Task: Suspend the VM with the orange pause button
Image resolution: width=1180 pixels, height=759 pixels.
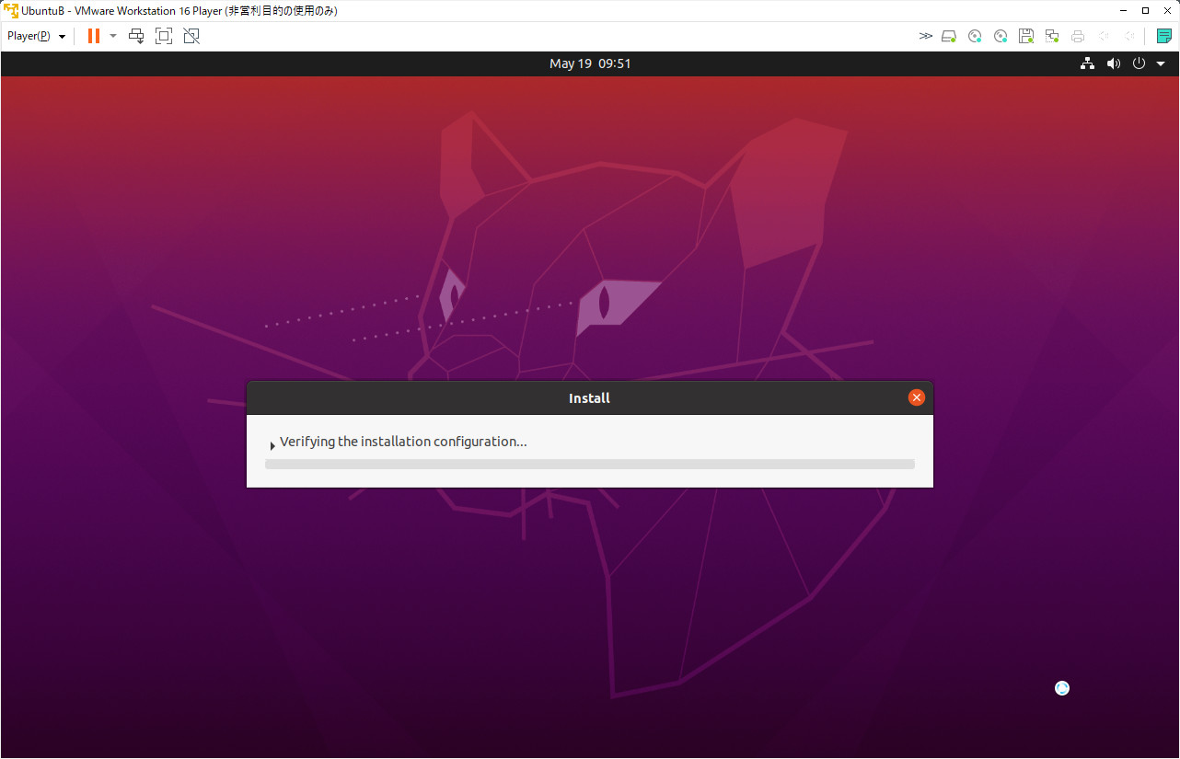Action: (x=94, y=36)
